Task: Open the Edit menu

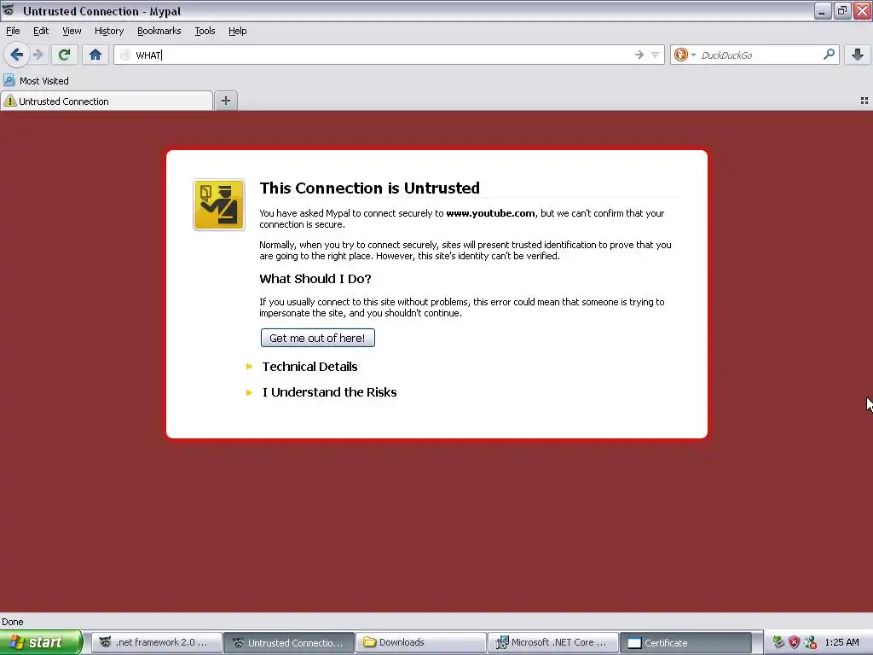Action: coord(41,32)
